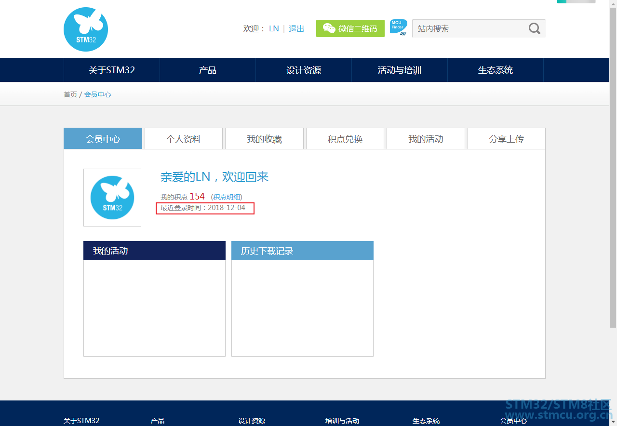Screen dimensions: 617x426
Task: Click the 我的活动 panel header
Action: (154, 251)
